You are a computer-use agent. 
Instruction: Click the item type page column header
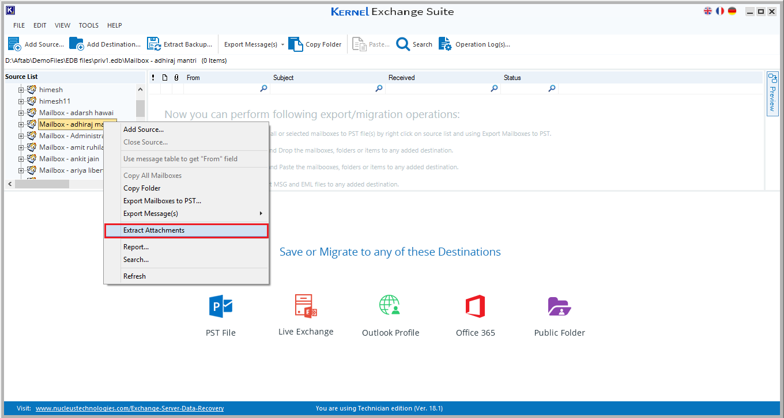tap(165, 78)
